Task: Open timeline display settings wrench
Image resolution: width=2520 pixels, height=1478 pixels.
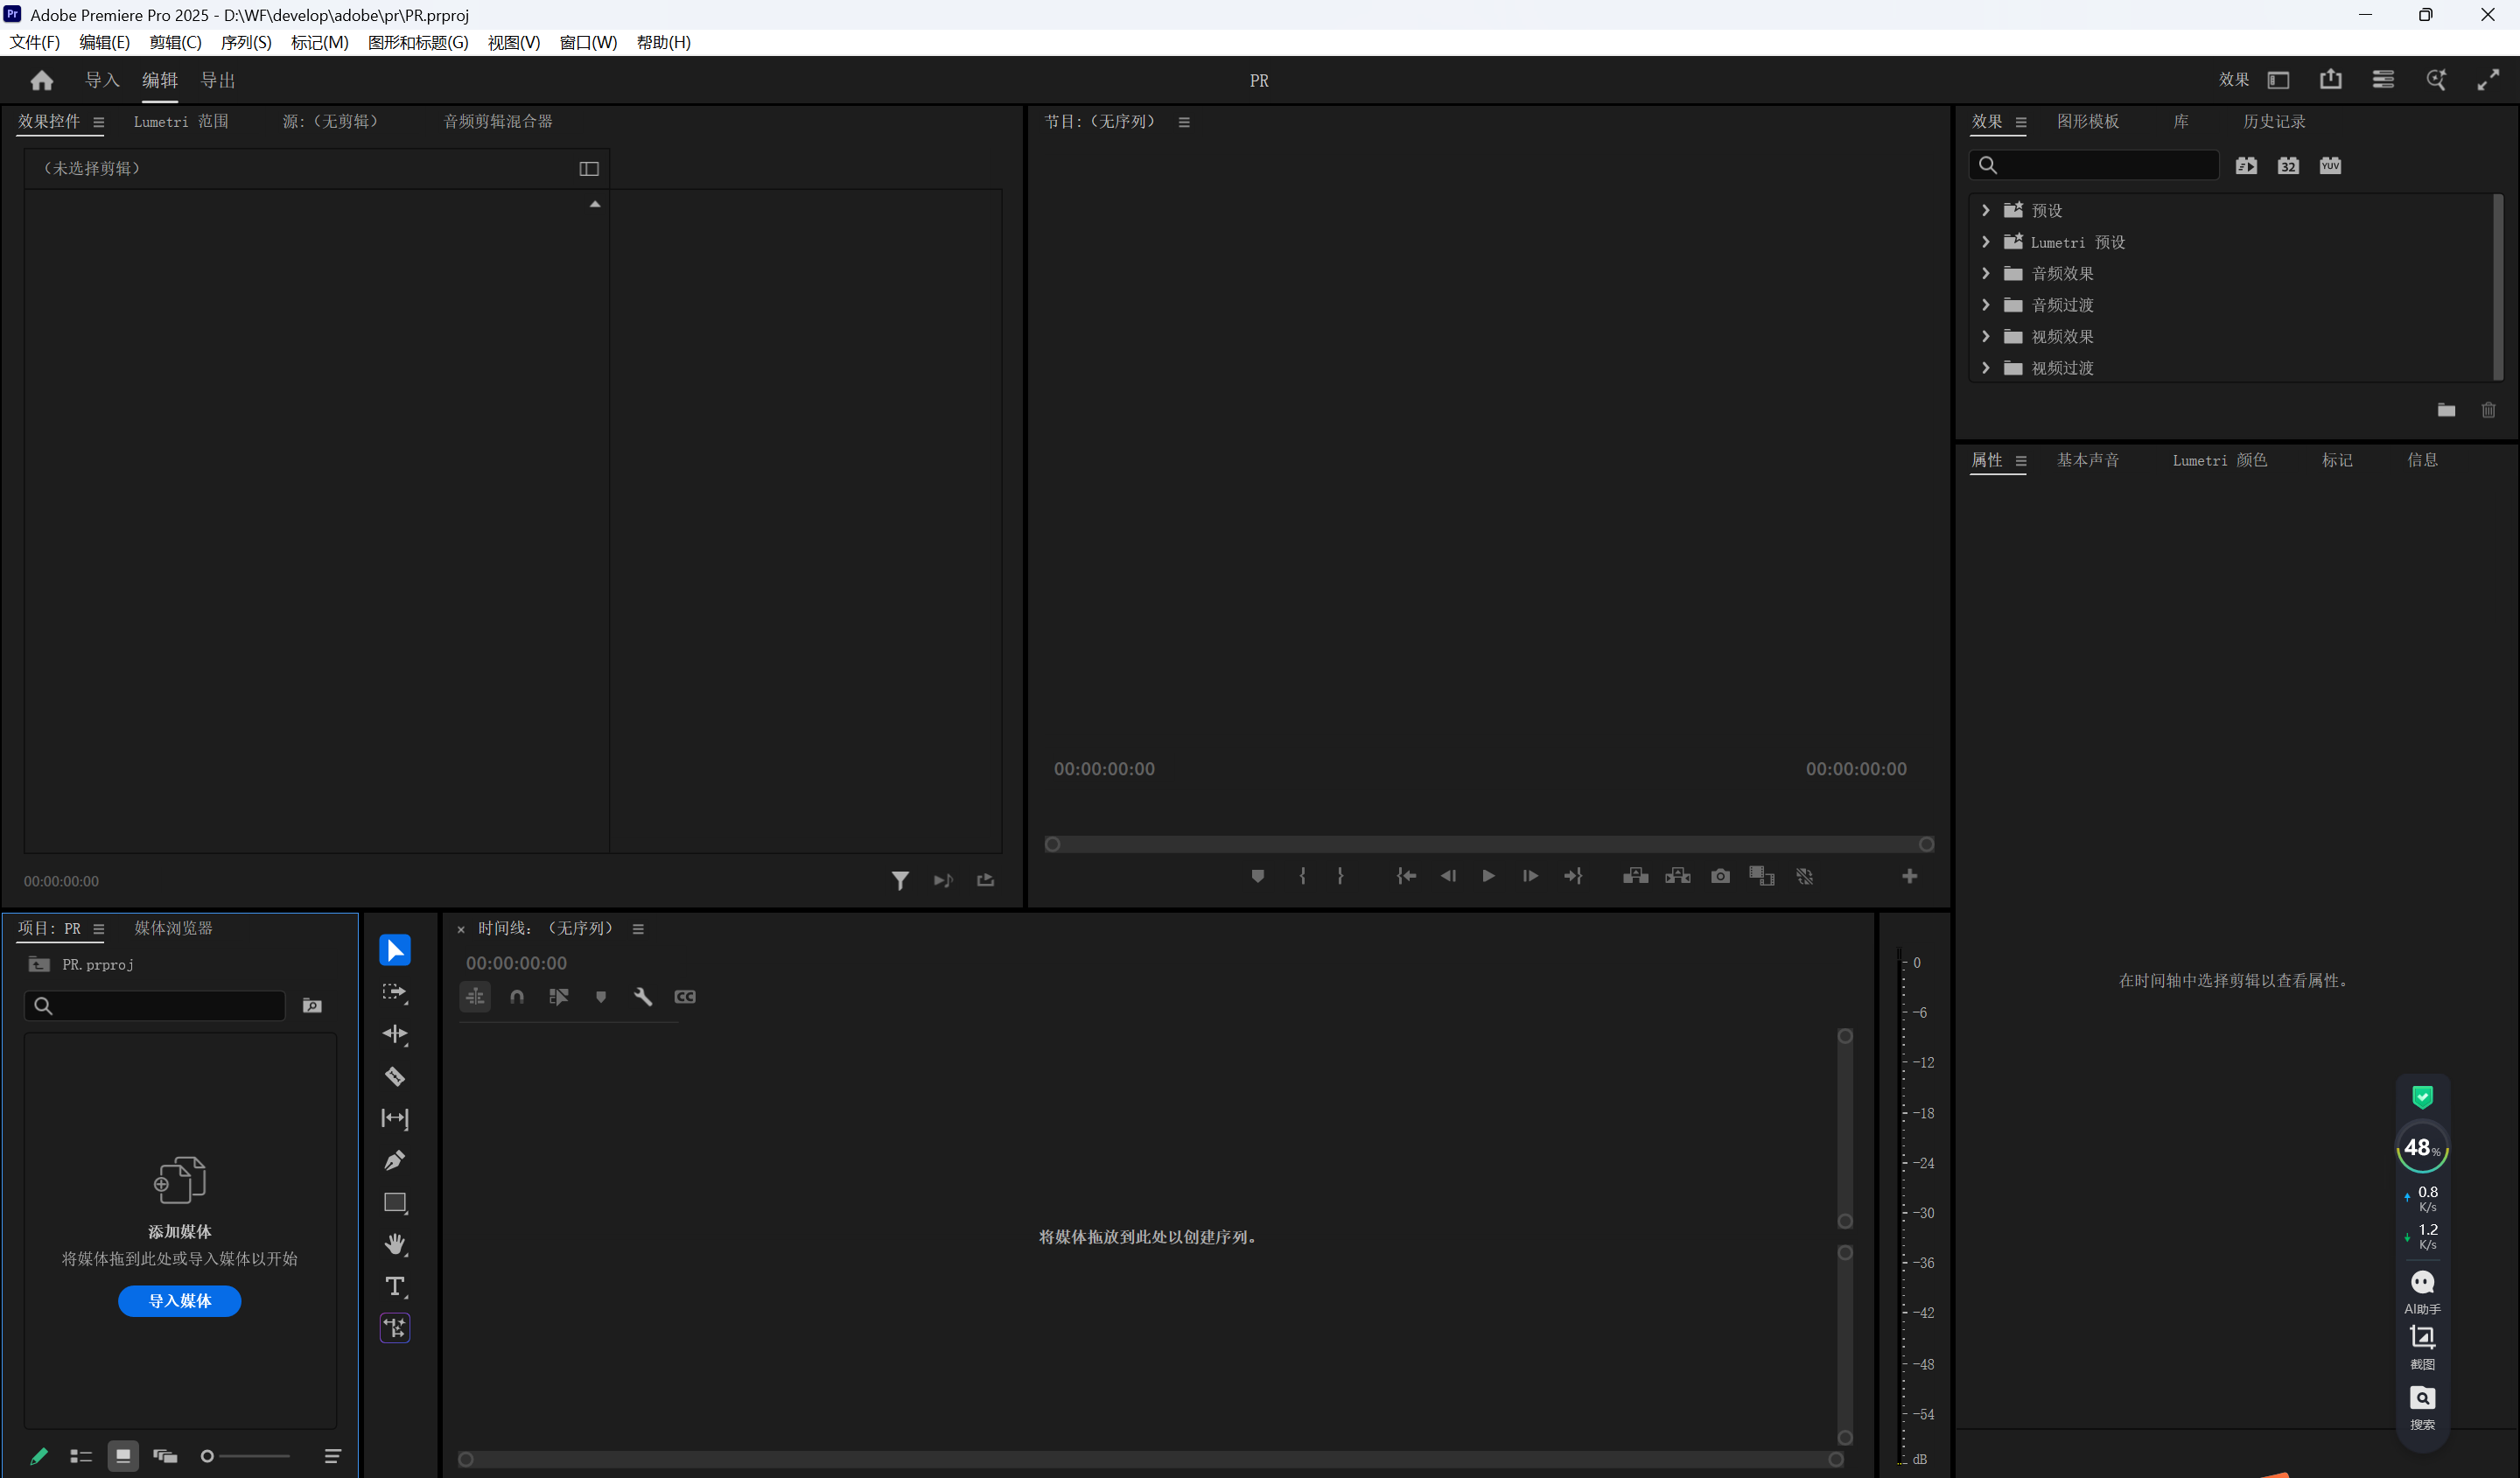Action: pyautogui.click(x=643, y=996)
